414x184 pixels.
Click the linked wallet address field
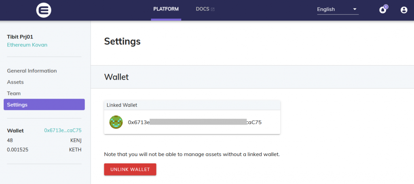(x=195, y=122)
